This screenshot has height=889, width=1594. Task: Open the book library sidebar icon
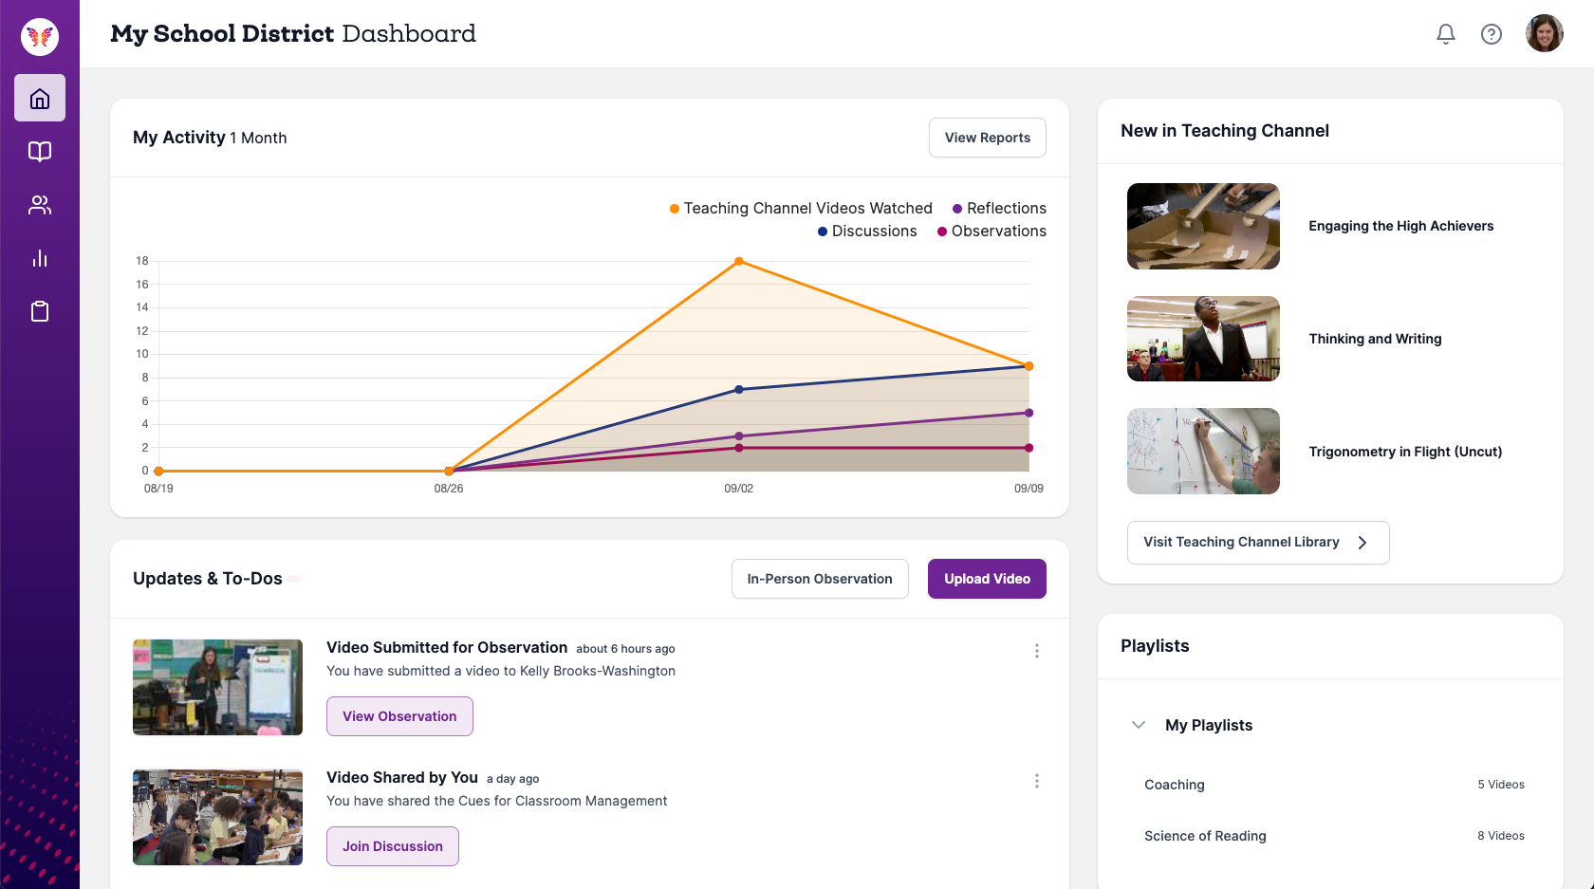click(40, 152)
